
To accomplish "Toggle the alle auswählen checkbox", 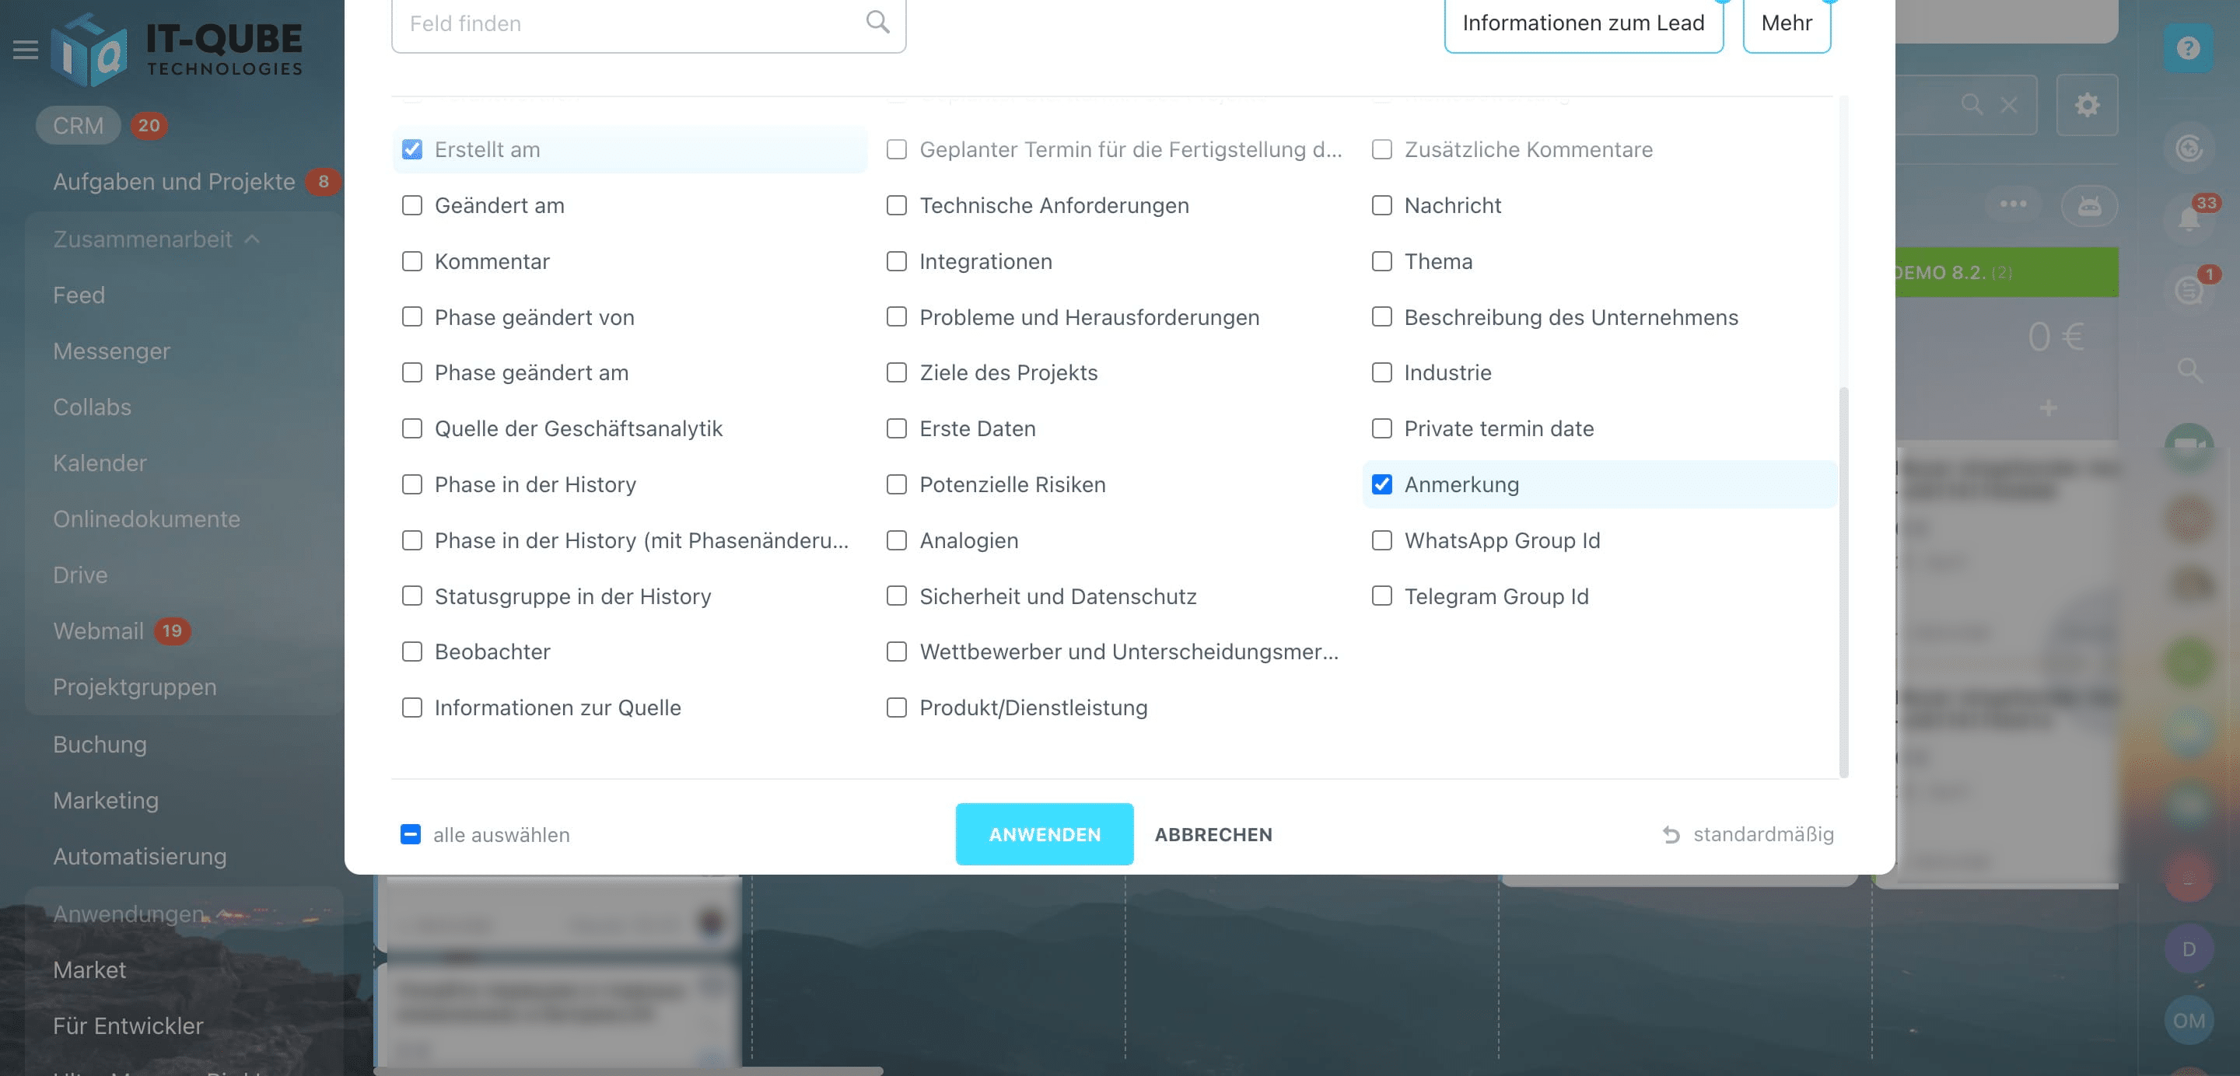I will (x=411, y=835).
